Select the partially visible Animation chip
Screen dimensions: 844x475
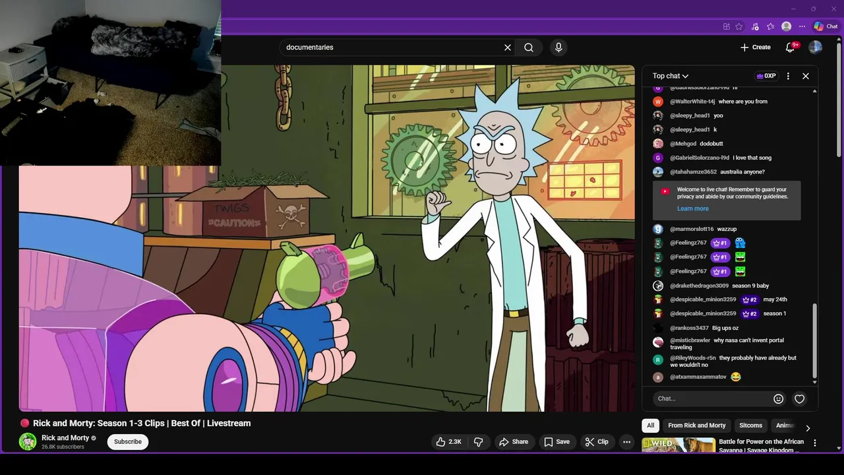785,426
